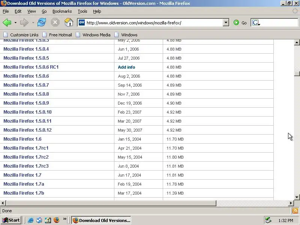Open Free Hotmail bookmark
This screenshot has height=225, width=300.
click(x=57, y=35)
